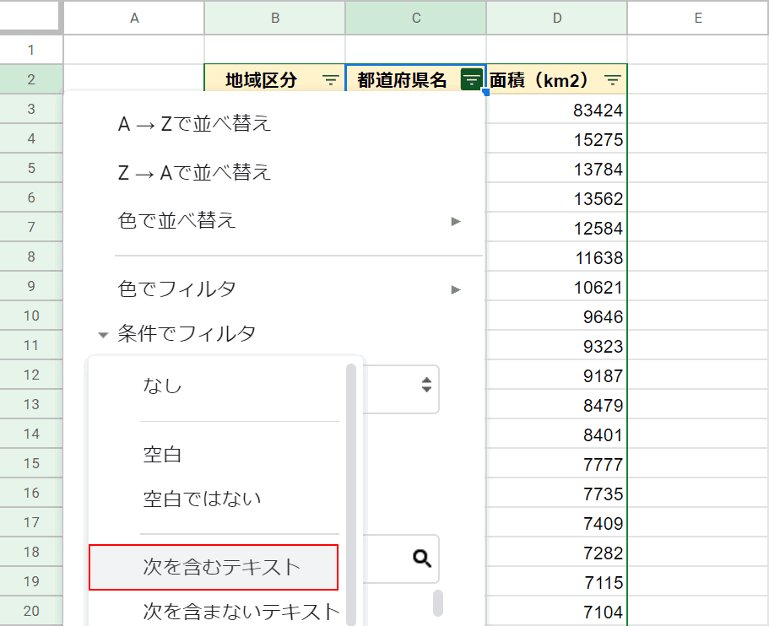Choose 次を含まないテキスト condition
Viewport: 769px width, 626px height.
[241, 612]
